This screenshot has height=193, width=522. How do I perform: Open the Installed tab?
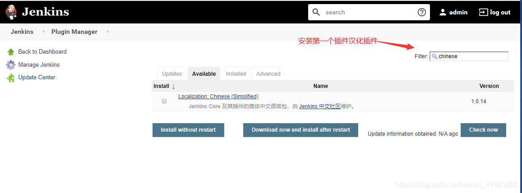[236, 74]
